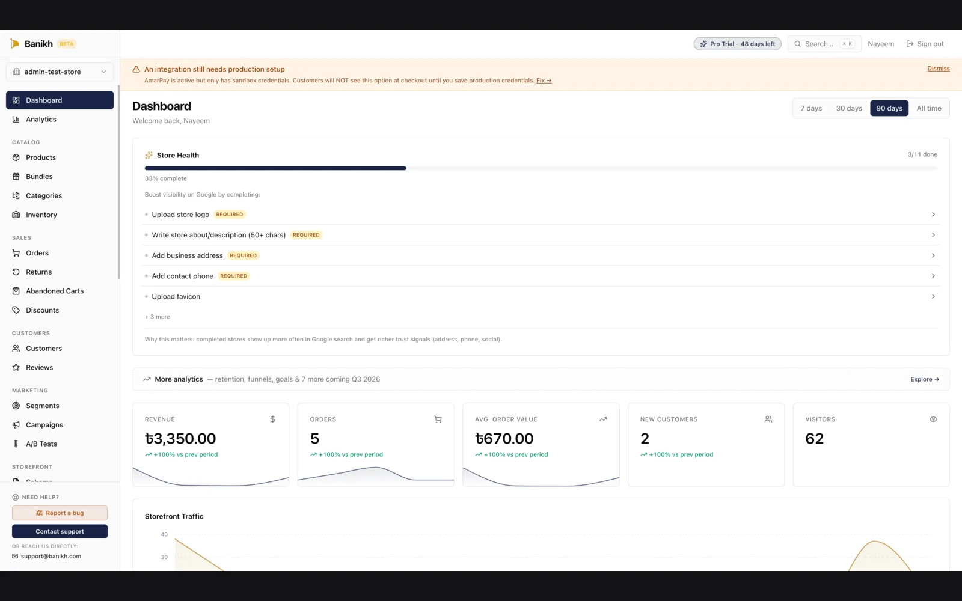Click the Fix link in banner
Viewport: 962px width, 601px height.
pos(544,80)
